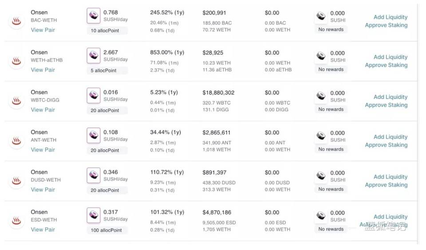Click the pink sushi icon in DUSD-WETH row

pos(94,175)
